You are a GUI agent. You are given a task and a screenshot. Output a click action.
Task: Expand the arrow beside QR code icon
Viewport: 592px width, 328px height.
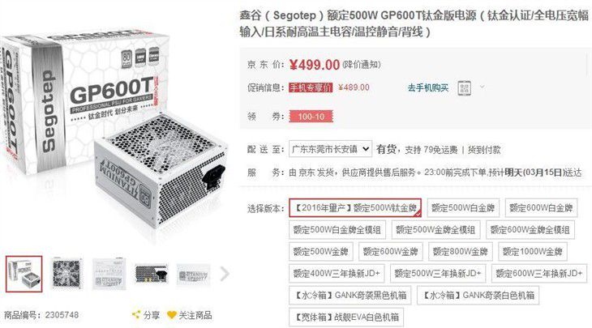(482, 87)
